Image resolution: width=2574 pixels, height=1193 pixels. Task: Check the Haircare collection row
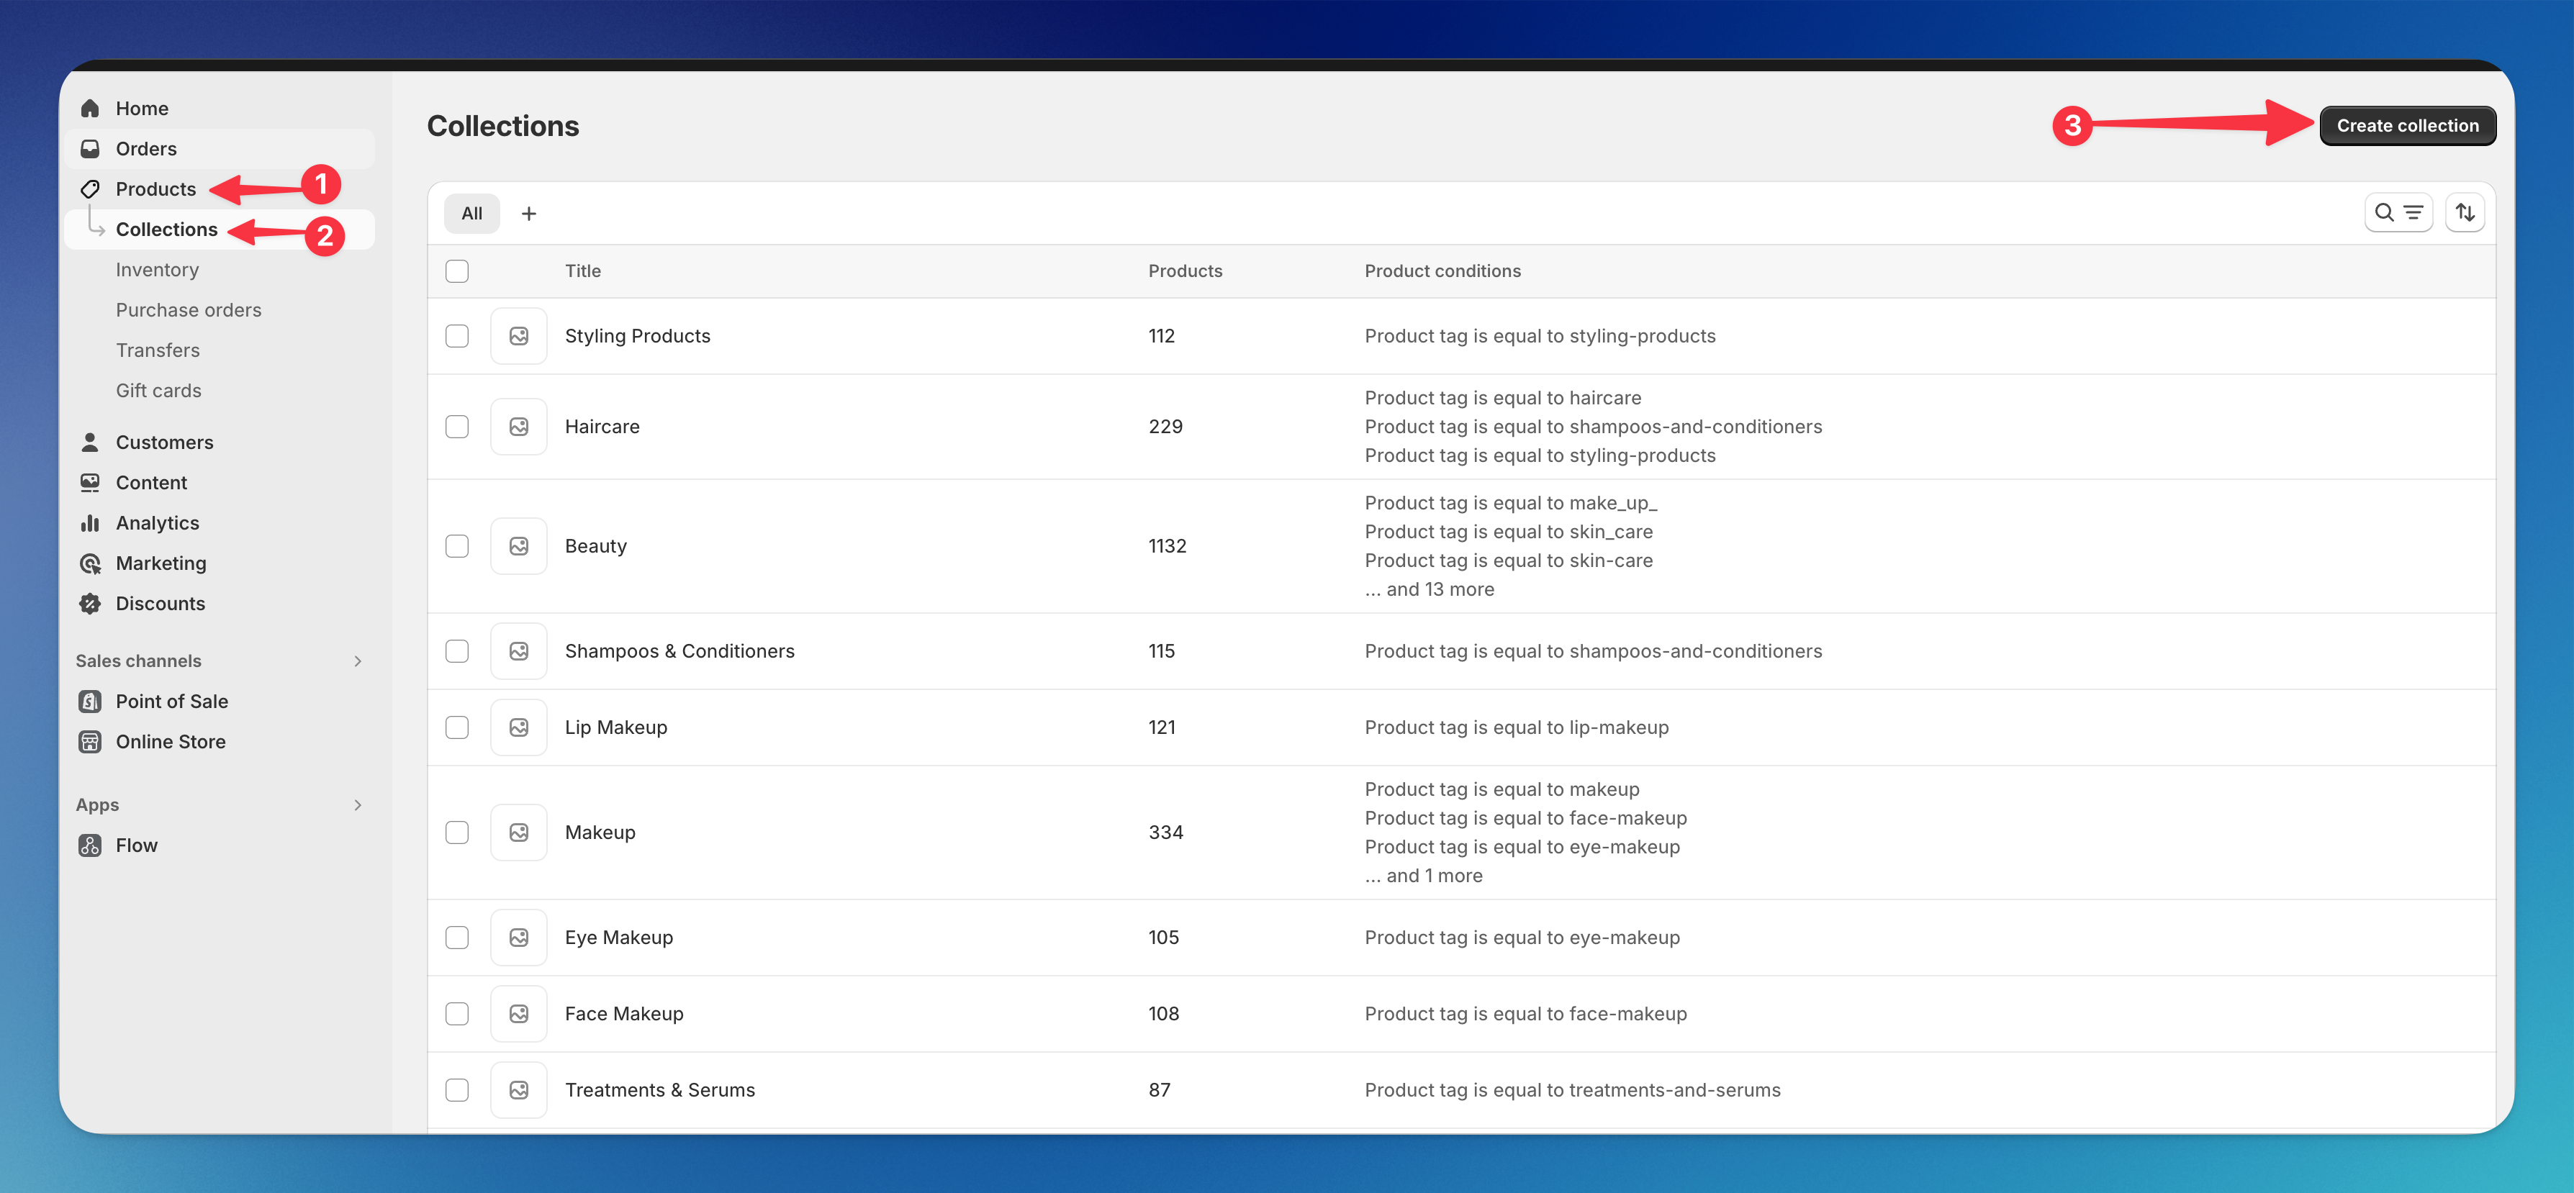(456, 426)
